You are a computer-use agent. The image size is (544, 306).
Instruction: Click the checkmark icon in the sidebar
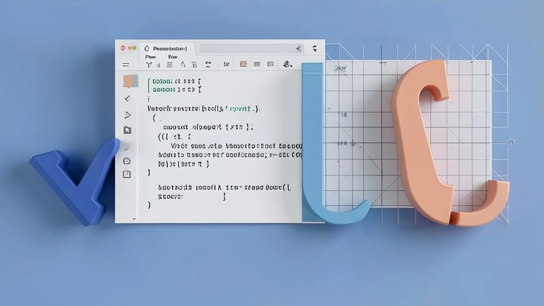point(127,99)
